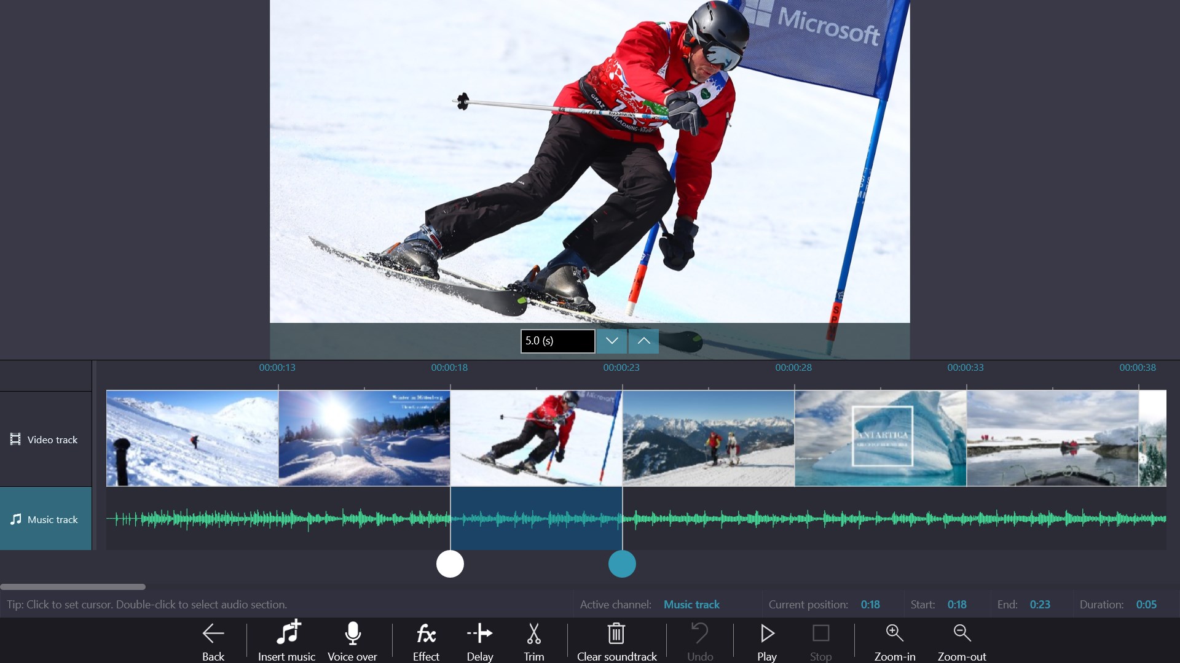Zoom out of the timeline
Image resolution: width=1180 pixels, height=663 pixels.
[961, 640]
